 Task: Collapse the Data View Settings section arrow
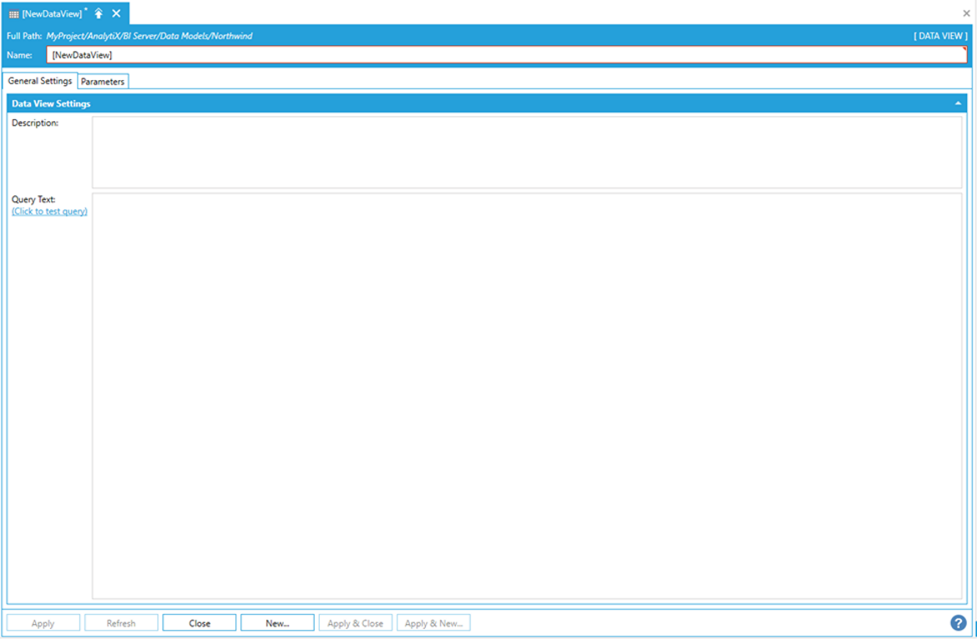click(x=958, y=103)
